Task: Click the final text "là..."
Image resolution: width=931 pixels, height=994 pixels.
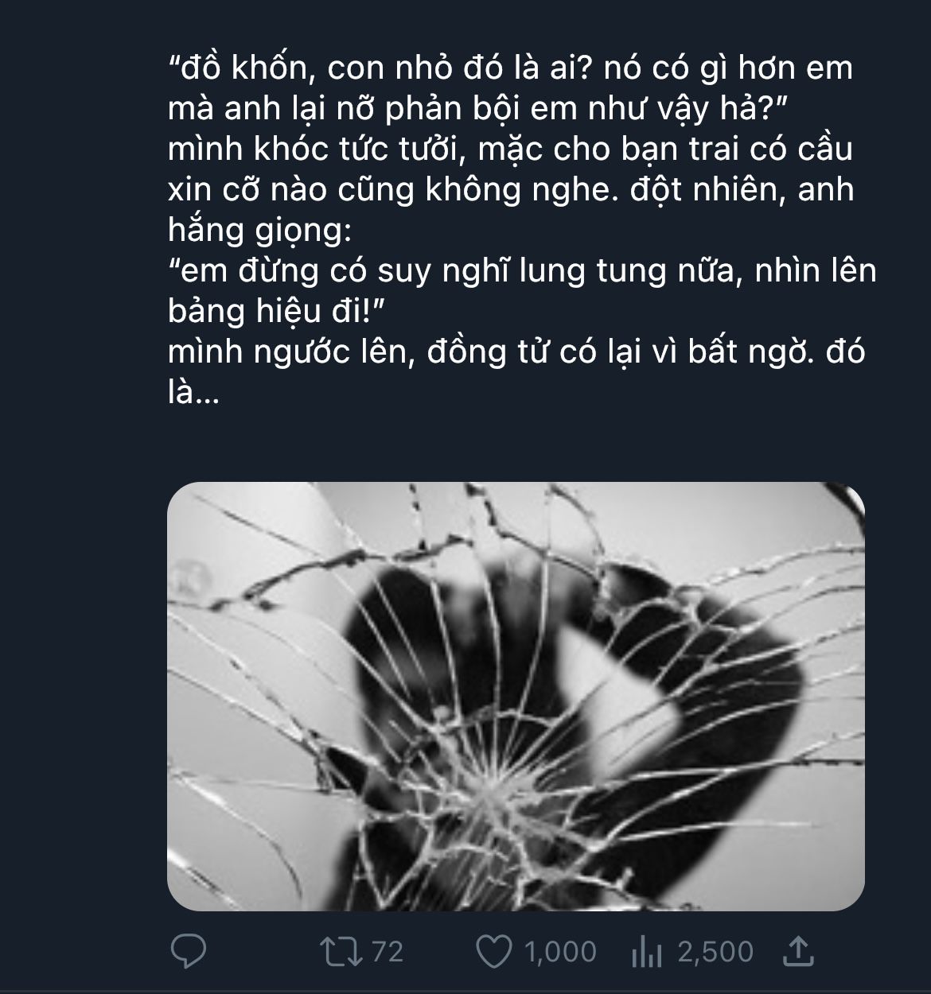Action: coord(193,393)
